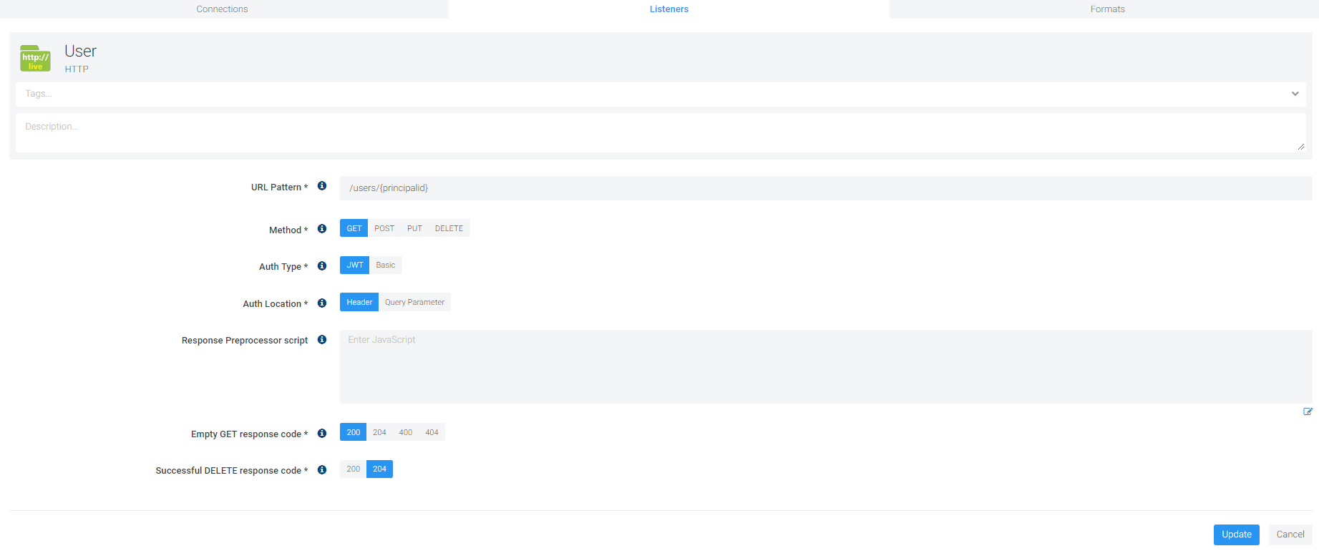Click the Cancel button
This screenshot has width=1319, height=556.
point(1290,535)
